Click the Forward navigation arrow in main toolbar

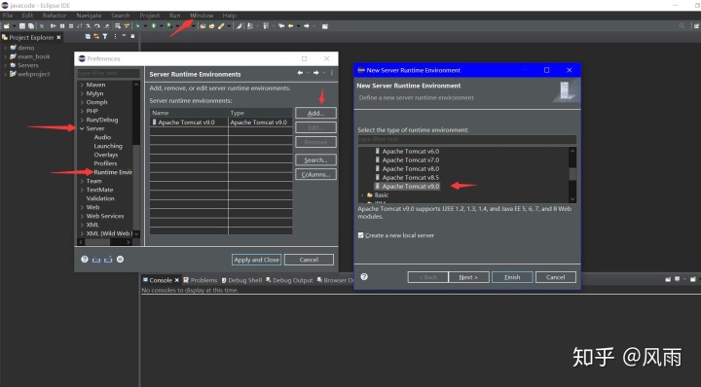[x=307, y=26]
